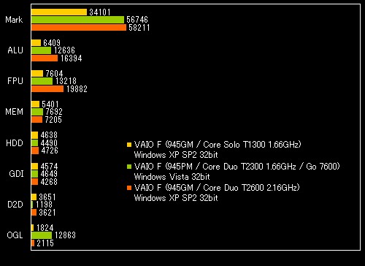The width and height of the screenshot is (365, 266).
Task: Click the orange Mark bar valued 58211
Action: tap(79, 28)
